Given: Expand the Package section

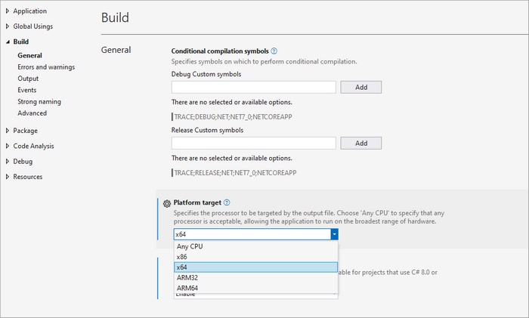Looking at the screenshot, I should coord(8,131).
